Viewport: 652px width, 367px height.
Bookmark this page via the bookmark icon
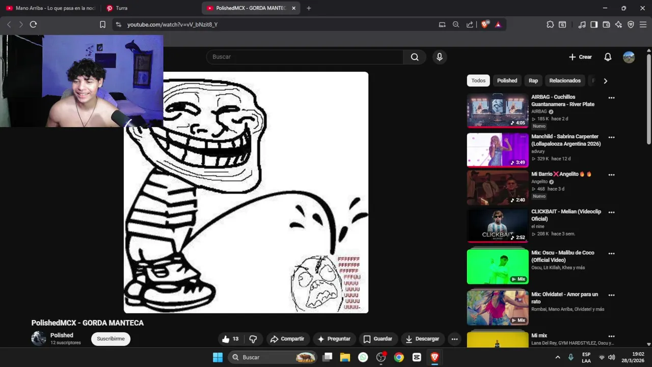pyautogui.click(x=102, y=24)
